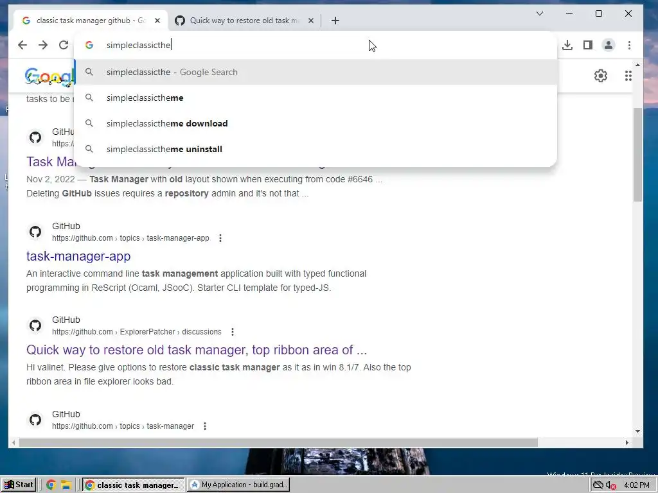Click the vertical scrollbar thumb

[x=637, y=154]
